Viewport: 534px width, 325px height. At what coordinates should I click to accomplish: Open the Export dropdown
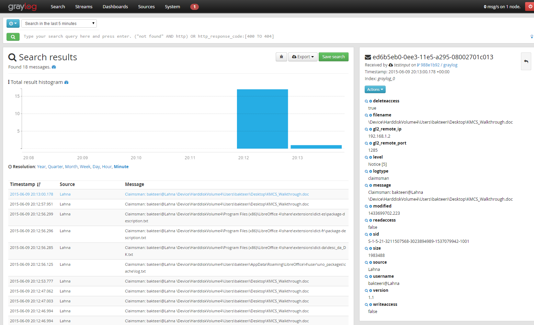[303, 57]
